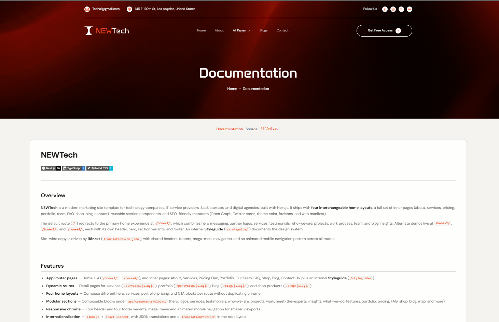Image resolution: width=499 pixels, height=322 pixels.
Task: Click the email envelope icon
Action: [x=87, y=9]
